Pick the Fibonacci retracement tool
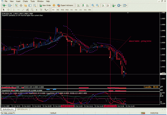This screenshot has height=115, width=167. [32, 10]
